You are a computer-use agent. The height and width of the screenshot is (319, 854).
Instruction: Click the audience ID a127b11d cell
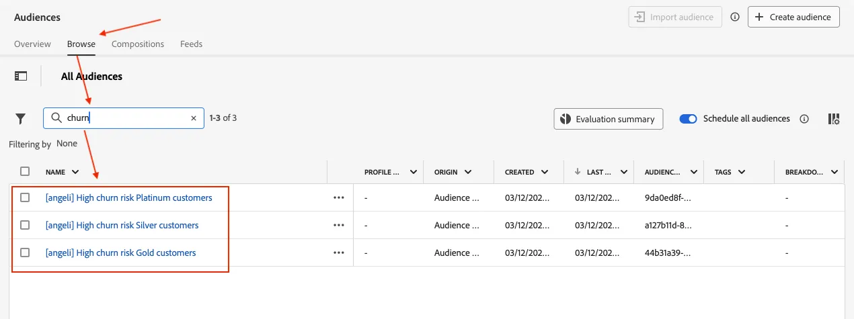668,226
